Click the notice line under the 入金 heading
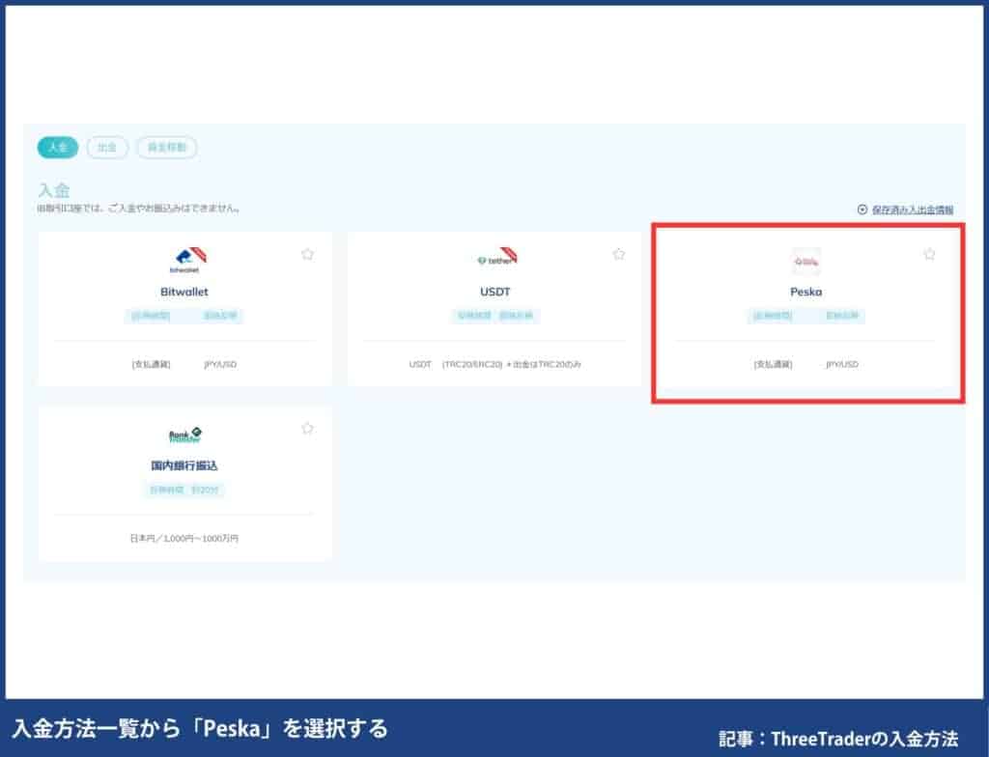989x757 pixels. pos(138,209)
